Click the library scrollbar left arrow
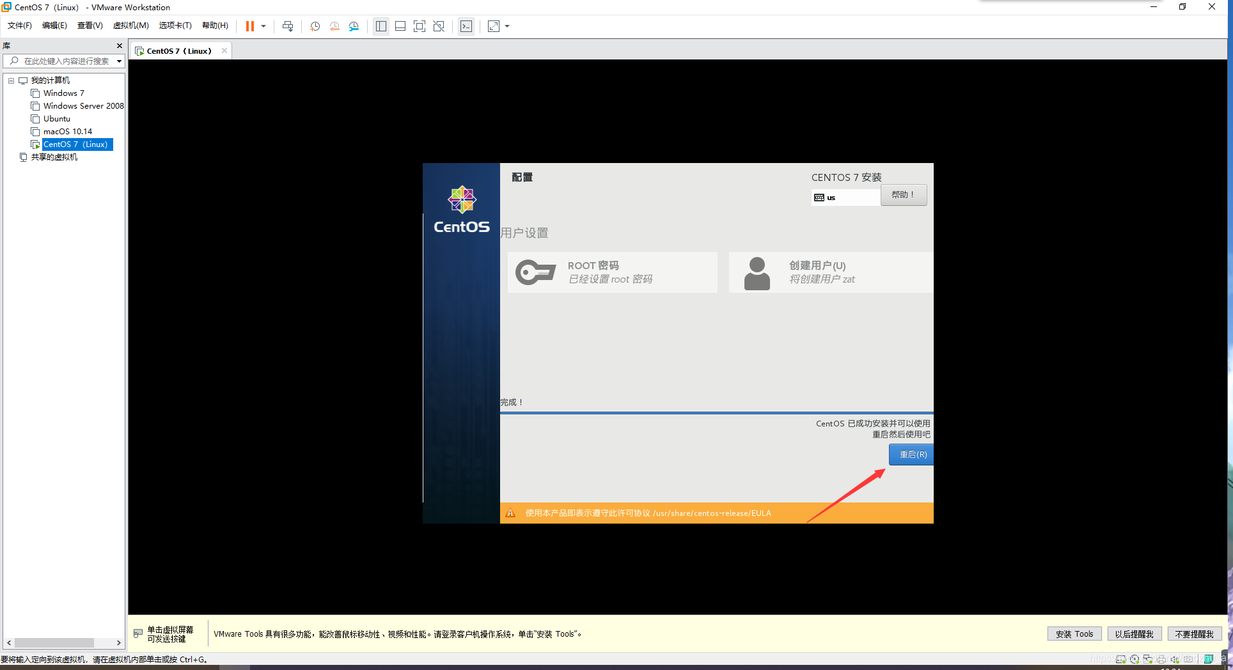This screenshot has height=670, width=1233. (9, 643)
